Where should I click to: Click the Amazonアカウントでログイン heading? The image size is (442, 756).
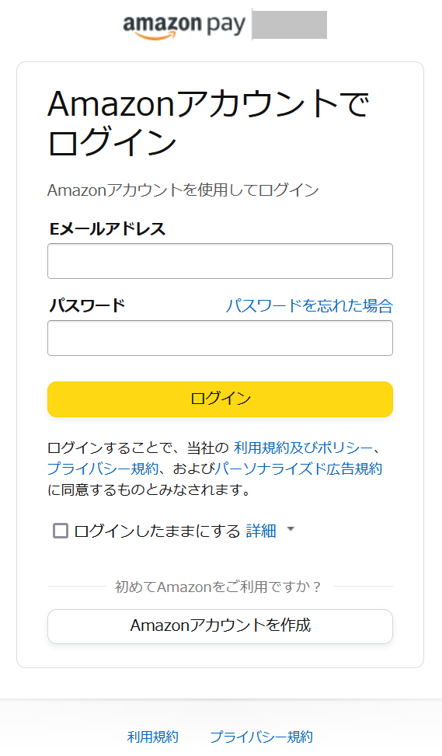point(208,123)
